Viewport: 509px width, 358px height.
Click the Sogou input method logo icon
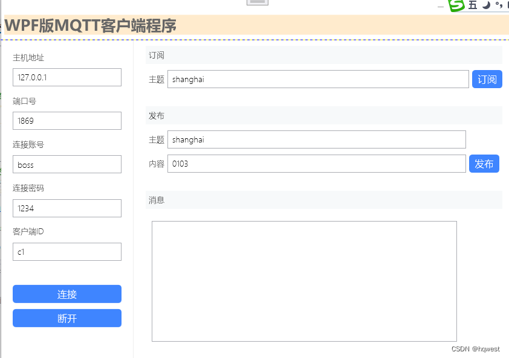pos(456,5)
